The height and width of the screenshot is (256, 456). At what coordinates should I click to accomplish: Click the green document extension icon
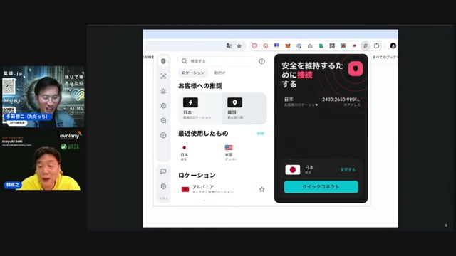point(321,46)
